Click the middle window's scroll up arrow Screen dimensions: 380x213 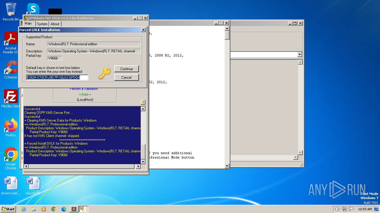(x=227, y=29)
